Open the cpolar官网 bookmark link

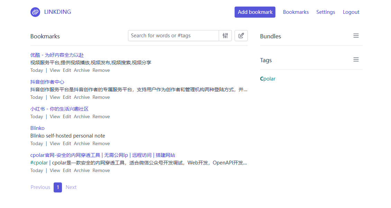103,155
